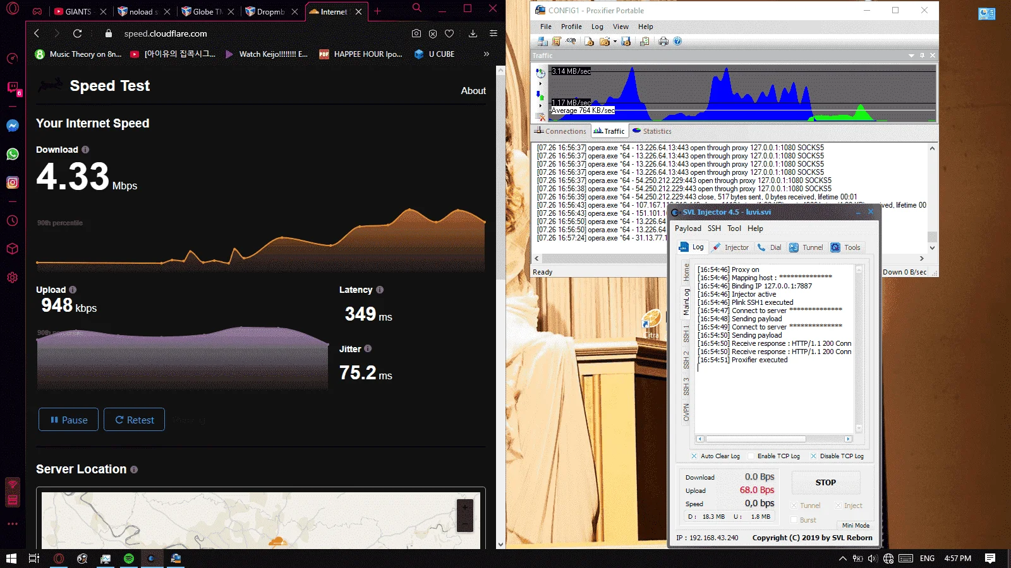Open WhatsApp in the Opera sidebar
Image resolution: width=1011 pixels, height=568 pixels.
(x=12, y=154)
